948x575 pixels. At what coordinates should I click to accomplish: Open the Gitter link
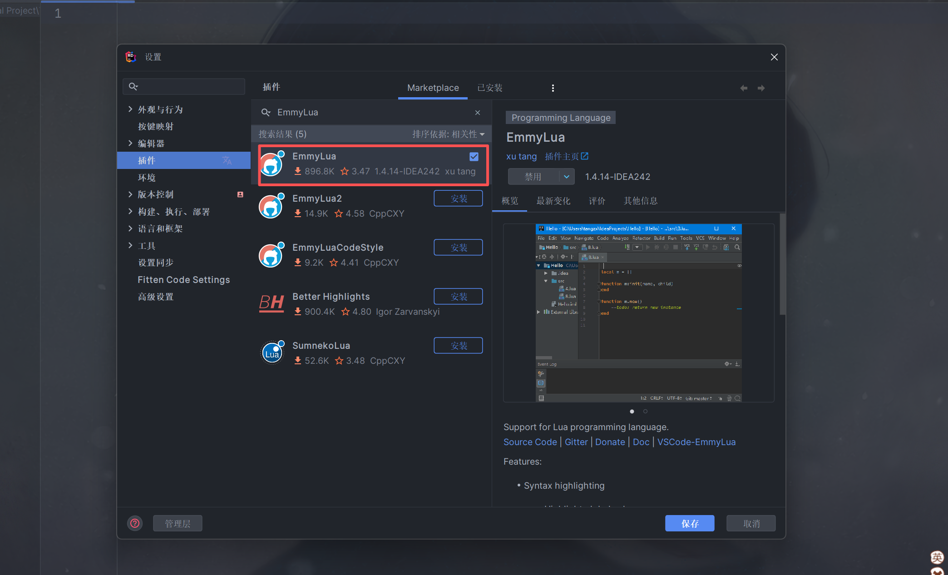click(576, 442)
